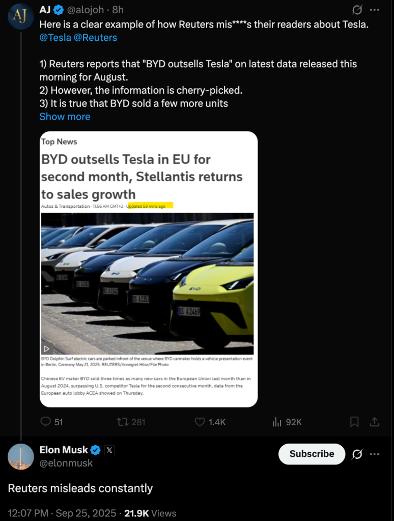Click Grok icon on AJ's post
This screenshot has width=394, height=521.
point(357,10)
